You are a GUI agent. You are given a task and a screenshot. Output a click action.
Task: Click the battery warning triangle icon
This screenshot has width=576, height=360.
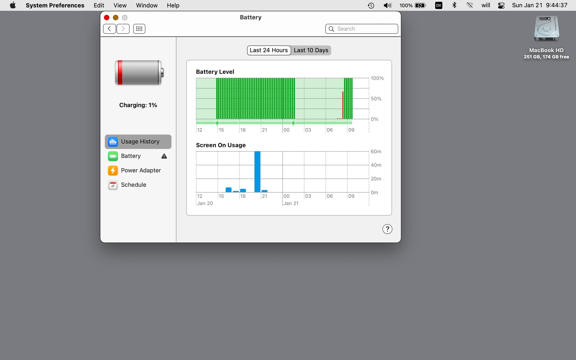164,156
